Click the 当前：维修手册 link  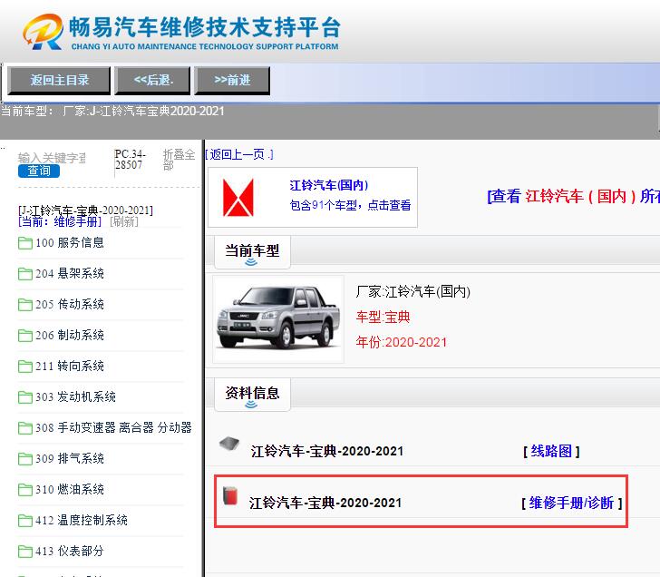click(x=60, y=221)
